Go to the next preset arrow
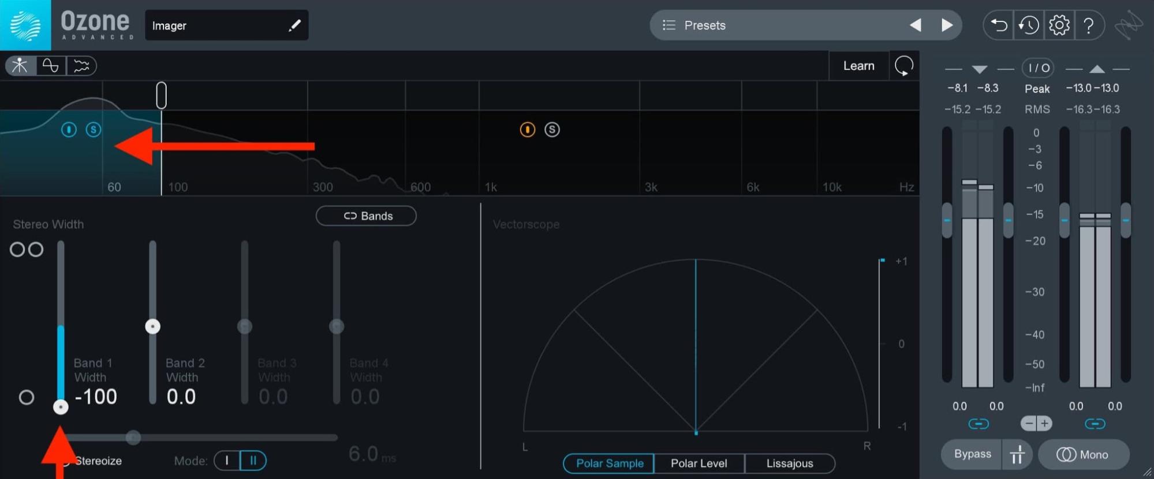 coord(947,25)
